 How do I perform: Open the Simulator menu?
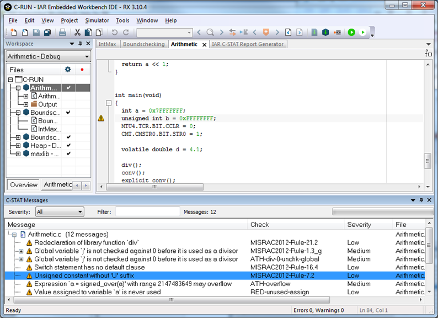97,20
